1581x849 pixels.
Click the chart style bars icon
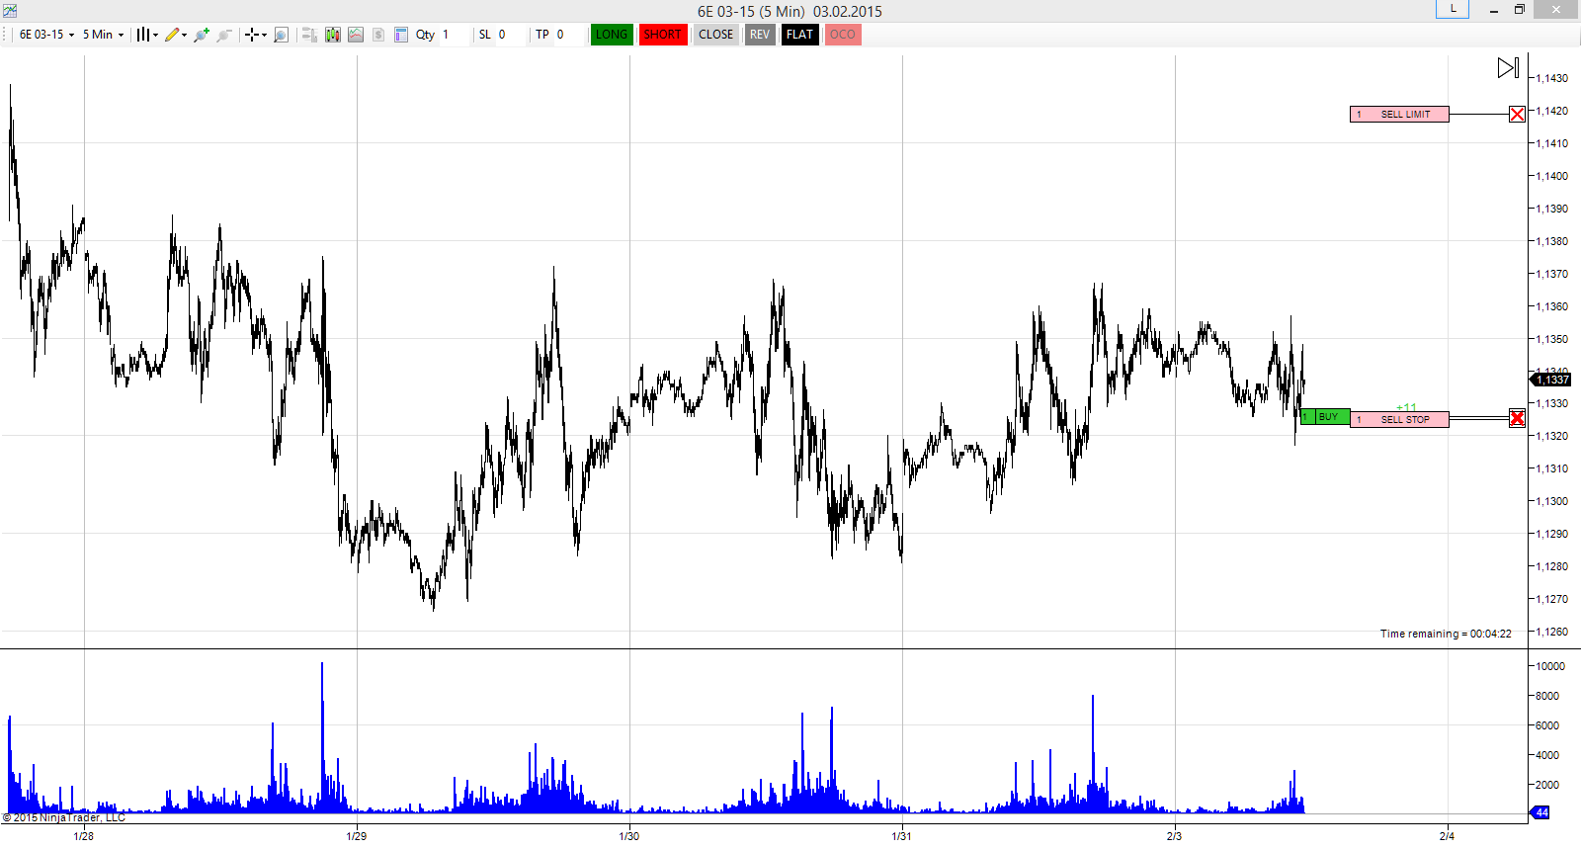click(x=142, y=35)
